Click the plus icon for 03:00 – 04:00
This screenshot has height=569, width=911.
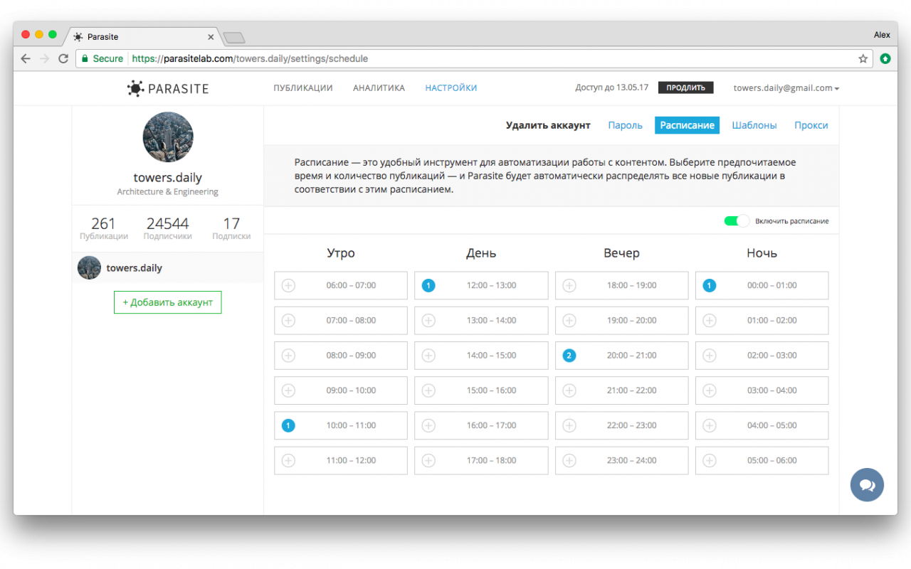pos(710,390)
